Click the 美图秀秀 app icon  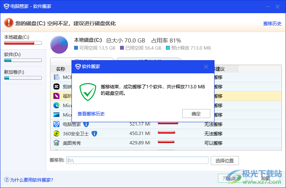click(56, 143)
